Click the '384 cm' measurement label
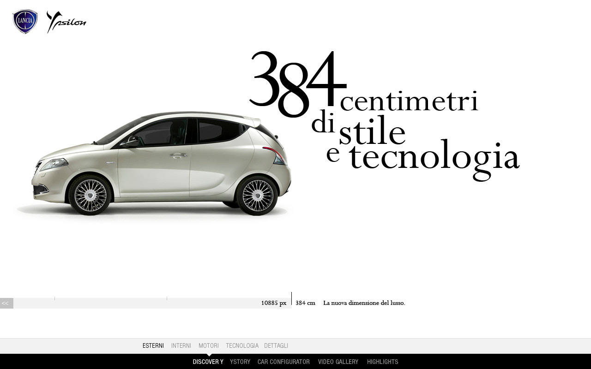 pyautogui.click(x=305, y=303)
